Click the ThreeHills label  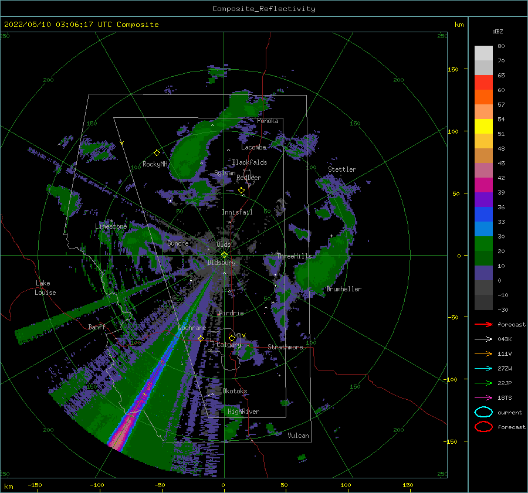click(294, 256)
